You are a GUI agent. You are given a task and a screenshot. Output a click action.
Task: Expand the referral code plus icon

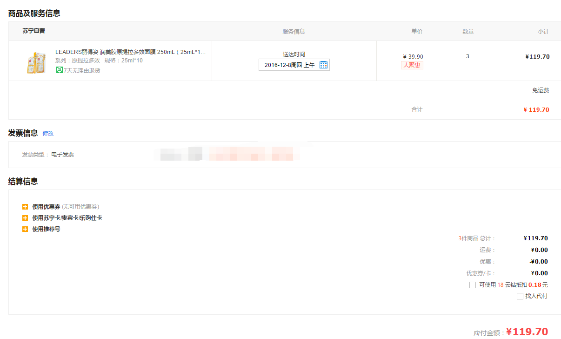[x=25, y=229]
